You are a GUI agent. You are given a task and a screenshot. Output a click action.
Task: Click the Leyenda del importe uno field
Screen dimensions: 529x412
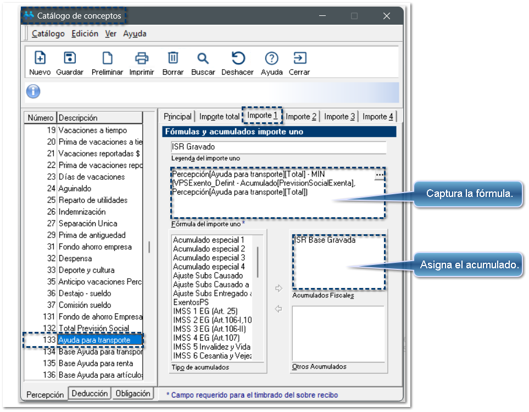(279, 147)
